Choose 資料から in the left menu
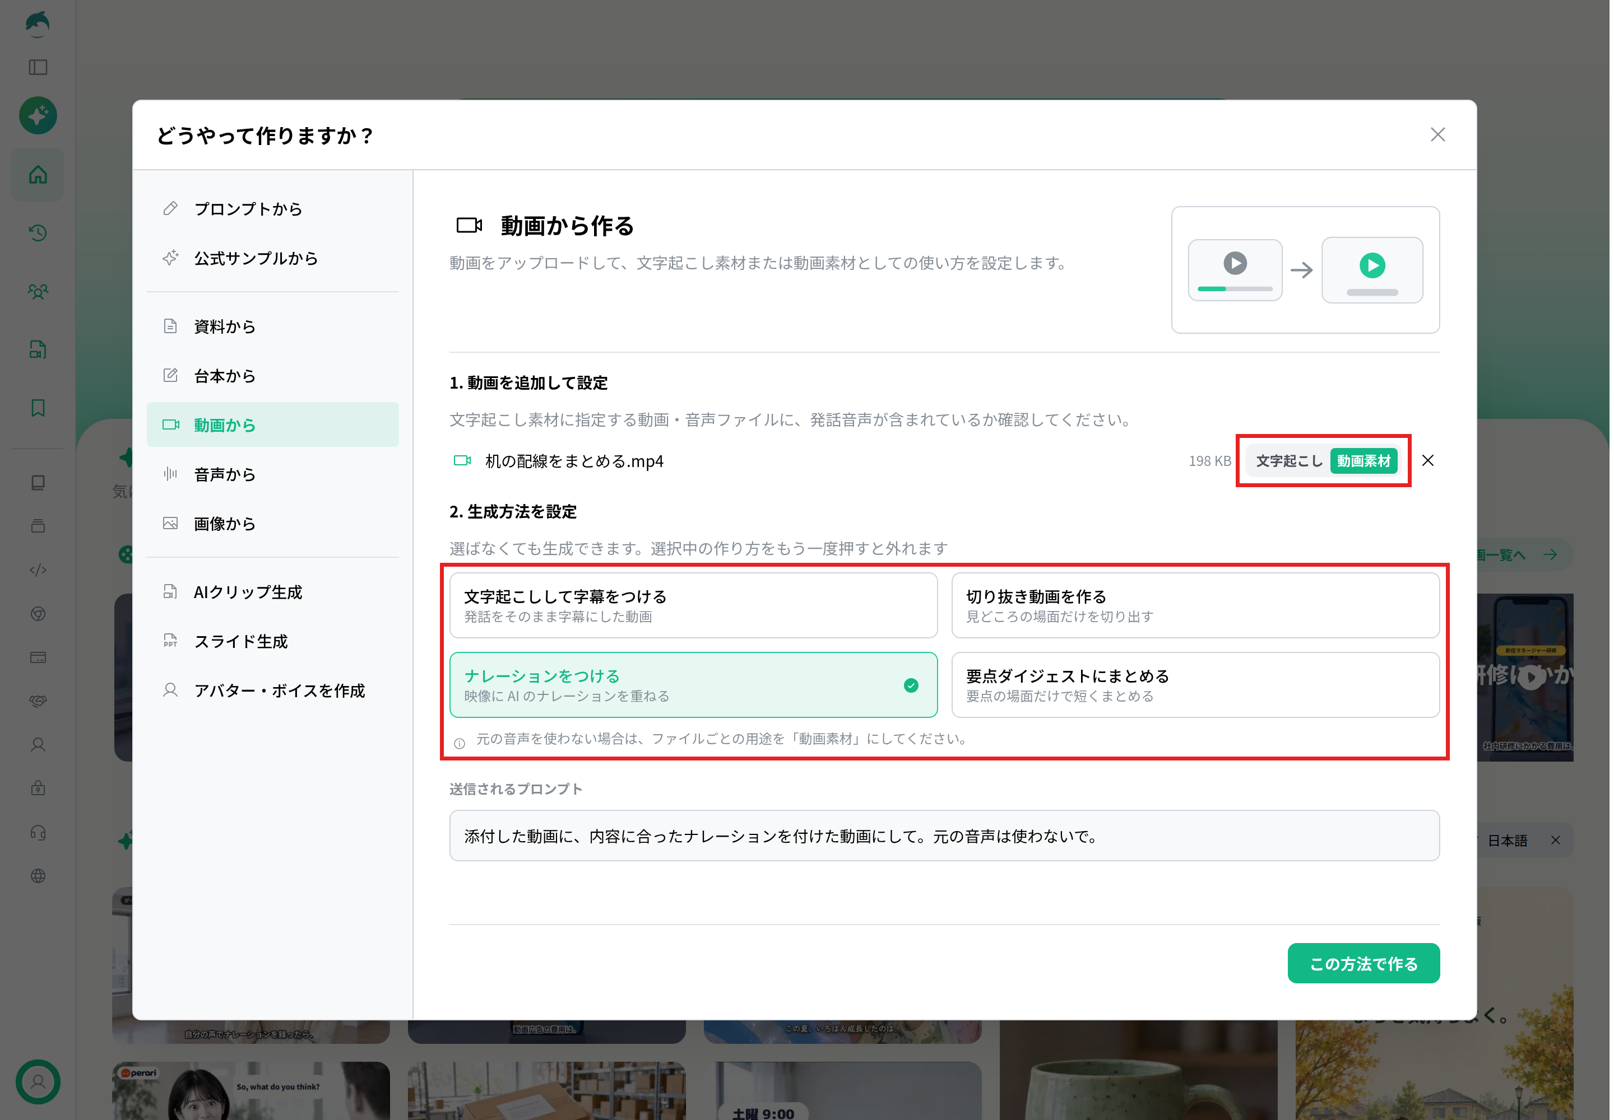The image size is (1614, 1120). (x=272, y=326)
